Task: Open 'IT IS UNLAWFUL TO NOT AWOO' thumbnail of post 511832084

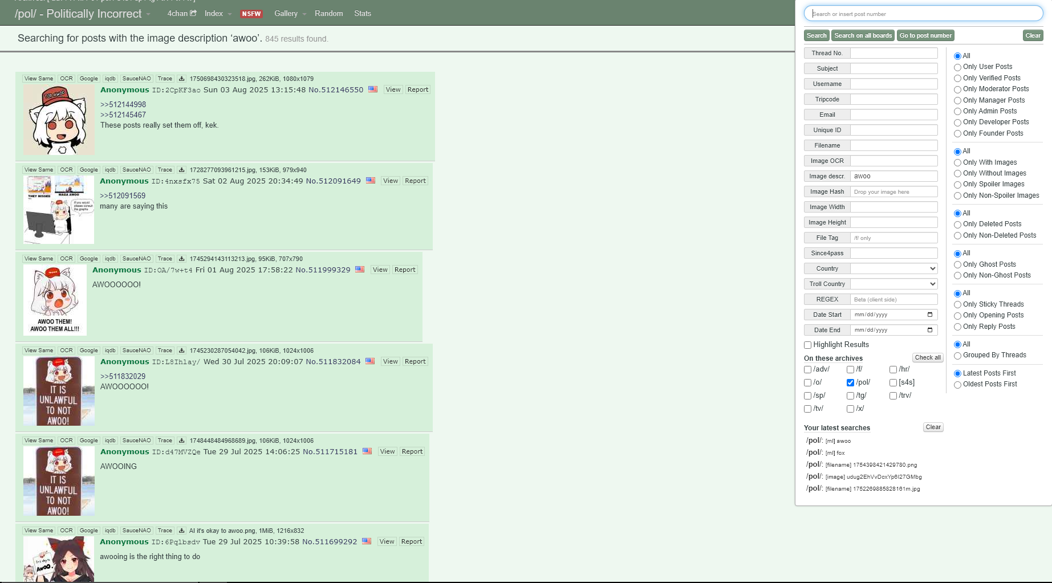Action: pyautogui.click(x=59, y=391)
